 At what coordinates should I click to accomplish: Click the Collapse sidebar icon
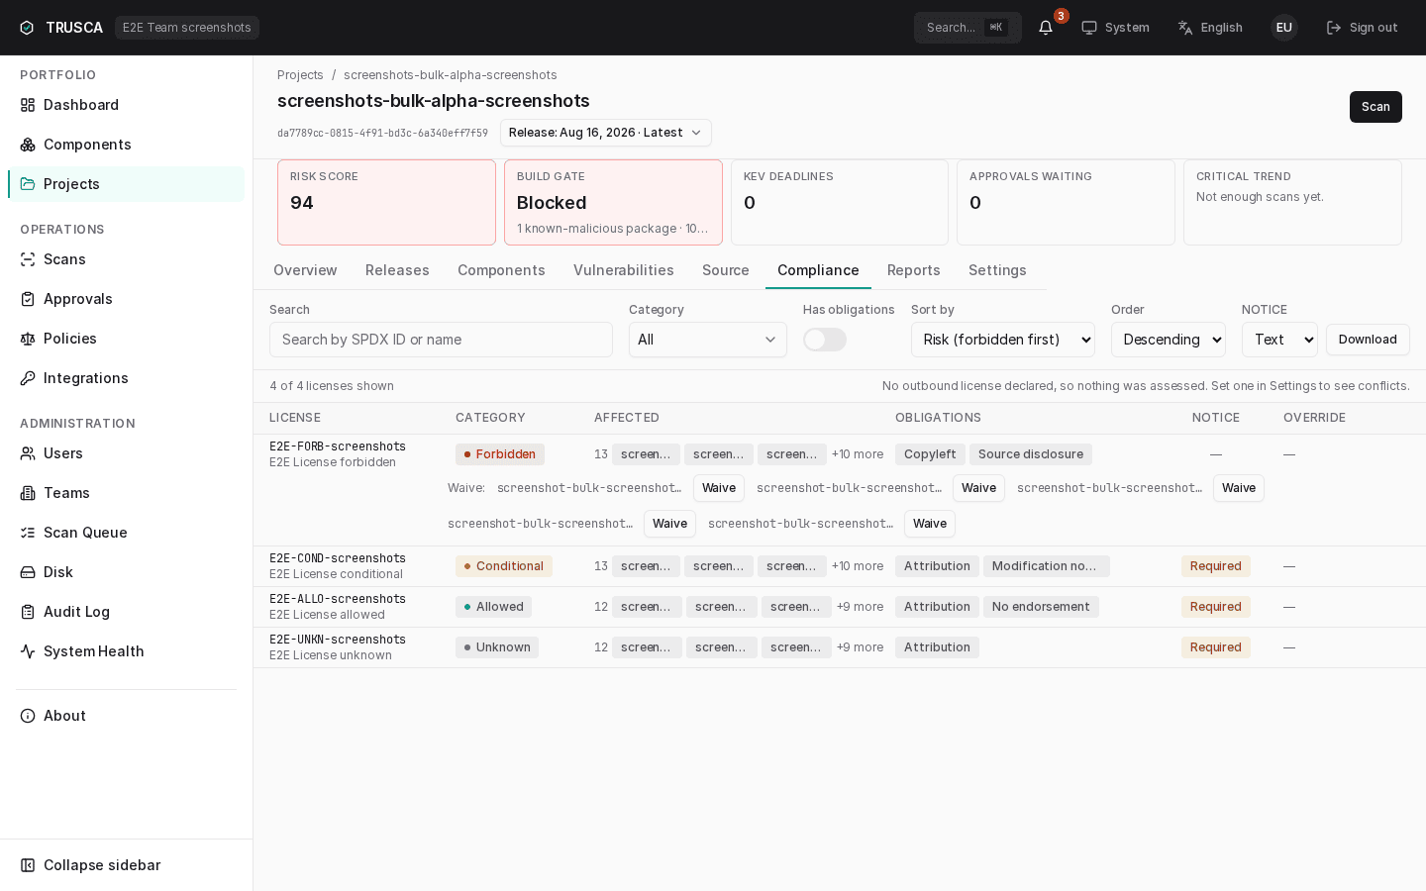[28, 865]
